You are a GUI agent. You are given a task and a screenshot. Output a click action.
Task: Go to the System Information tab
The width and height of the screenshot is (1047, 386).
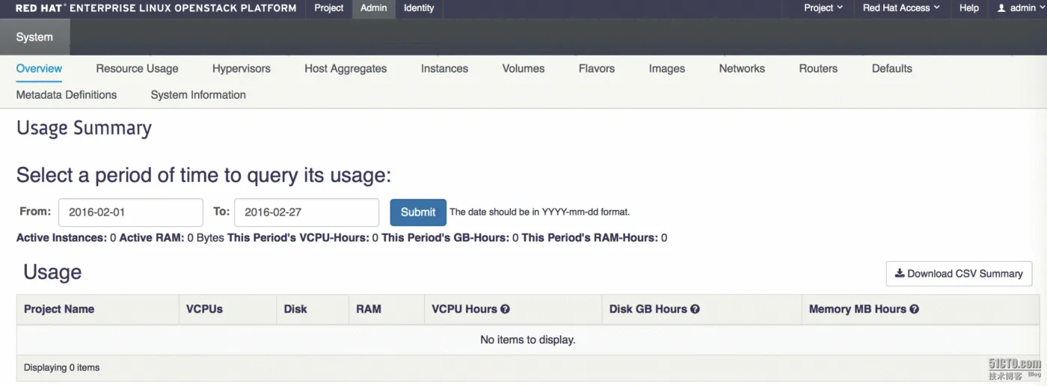pyautogui.click(x=198, y=95)
